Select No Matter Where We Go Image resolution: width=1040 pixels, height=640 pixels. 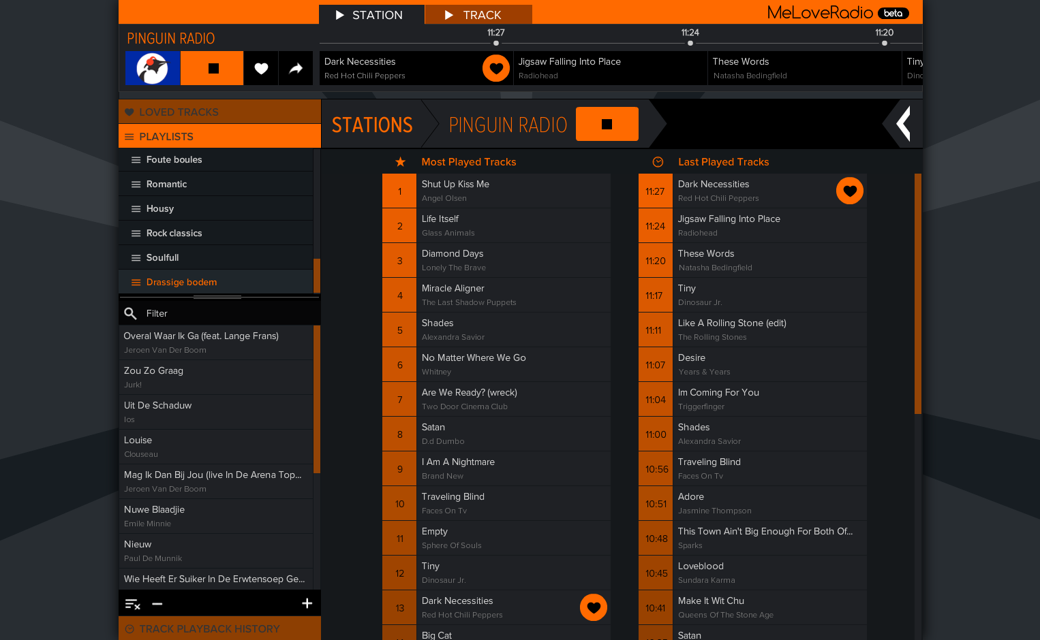[496, 364]
